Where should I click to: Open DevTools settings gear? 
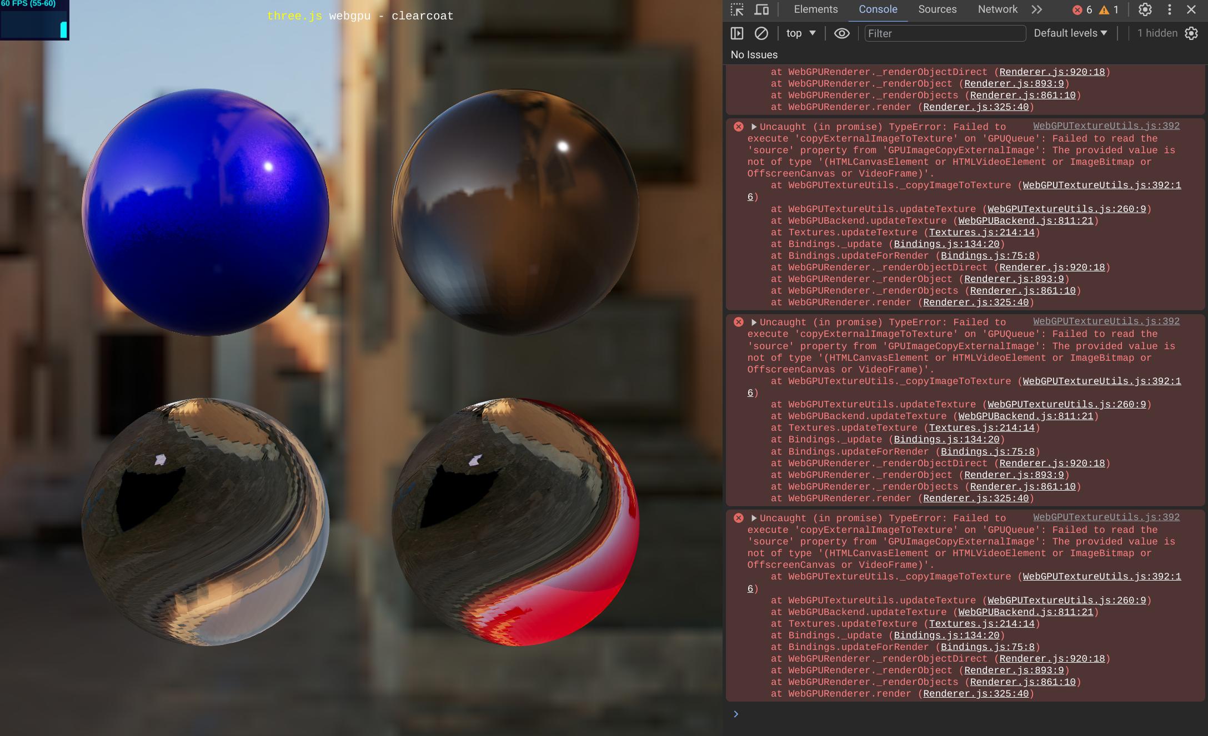coord(1145,9)
